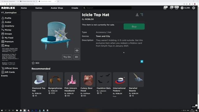The width and height of the screenshot is (199, 112).
Task: Open Official Store from the left sidebar
Action: (10, 68)
